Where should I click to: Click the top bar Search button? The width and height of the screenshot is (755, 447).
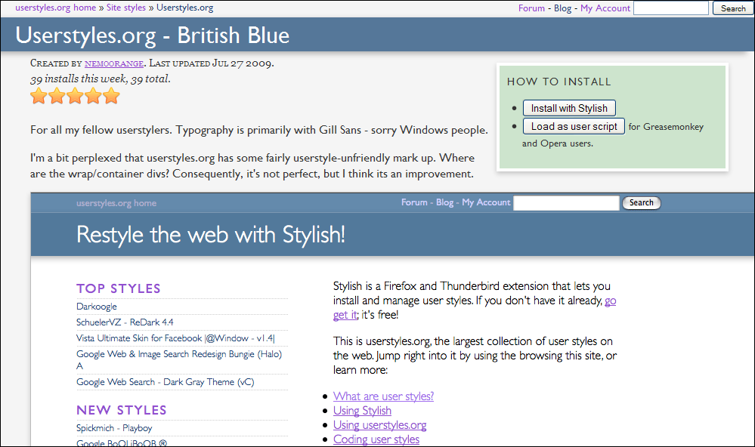tap(733, 8)
